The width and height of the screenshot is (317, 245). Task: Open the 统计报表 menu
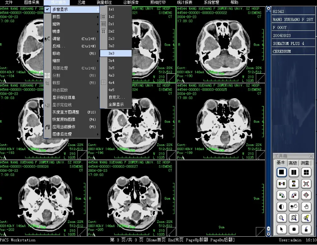184,2
